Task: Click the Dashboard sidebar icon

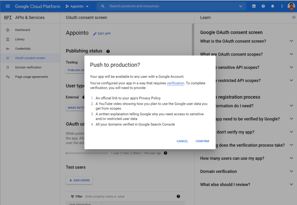Action: tap(8, 30)
